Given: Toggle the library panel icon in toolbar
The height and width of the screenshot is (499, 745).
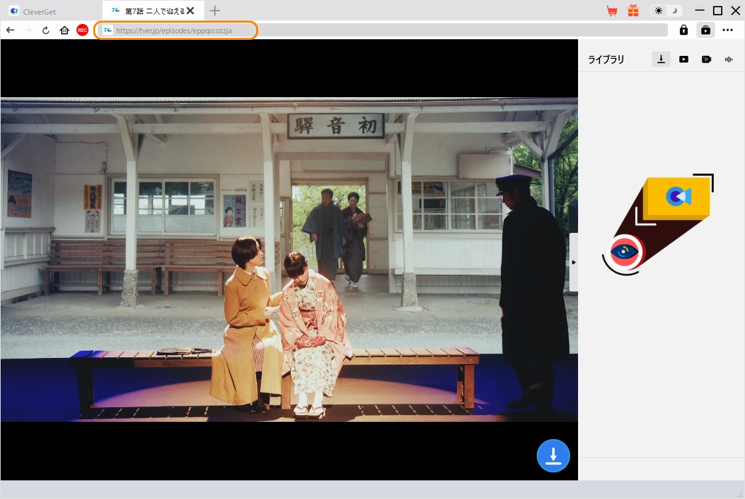Looking at the screenshot, I should [x=706, y=30].
